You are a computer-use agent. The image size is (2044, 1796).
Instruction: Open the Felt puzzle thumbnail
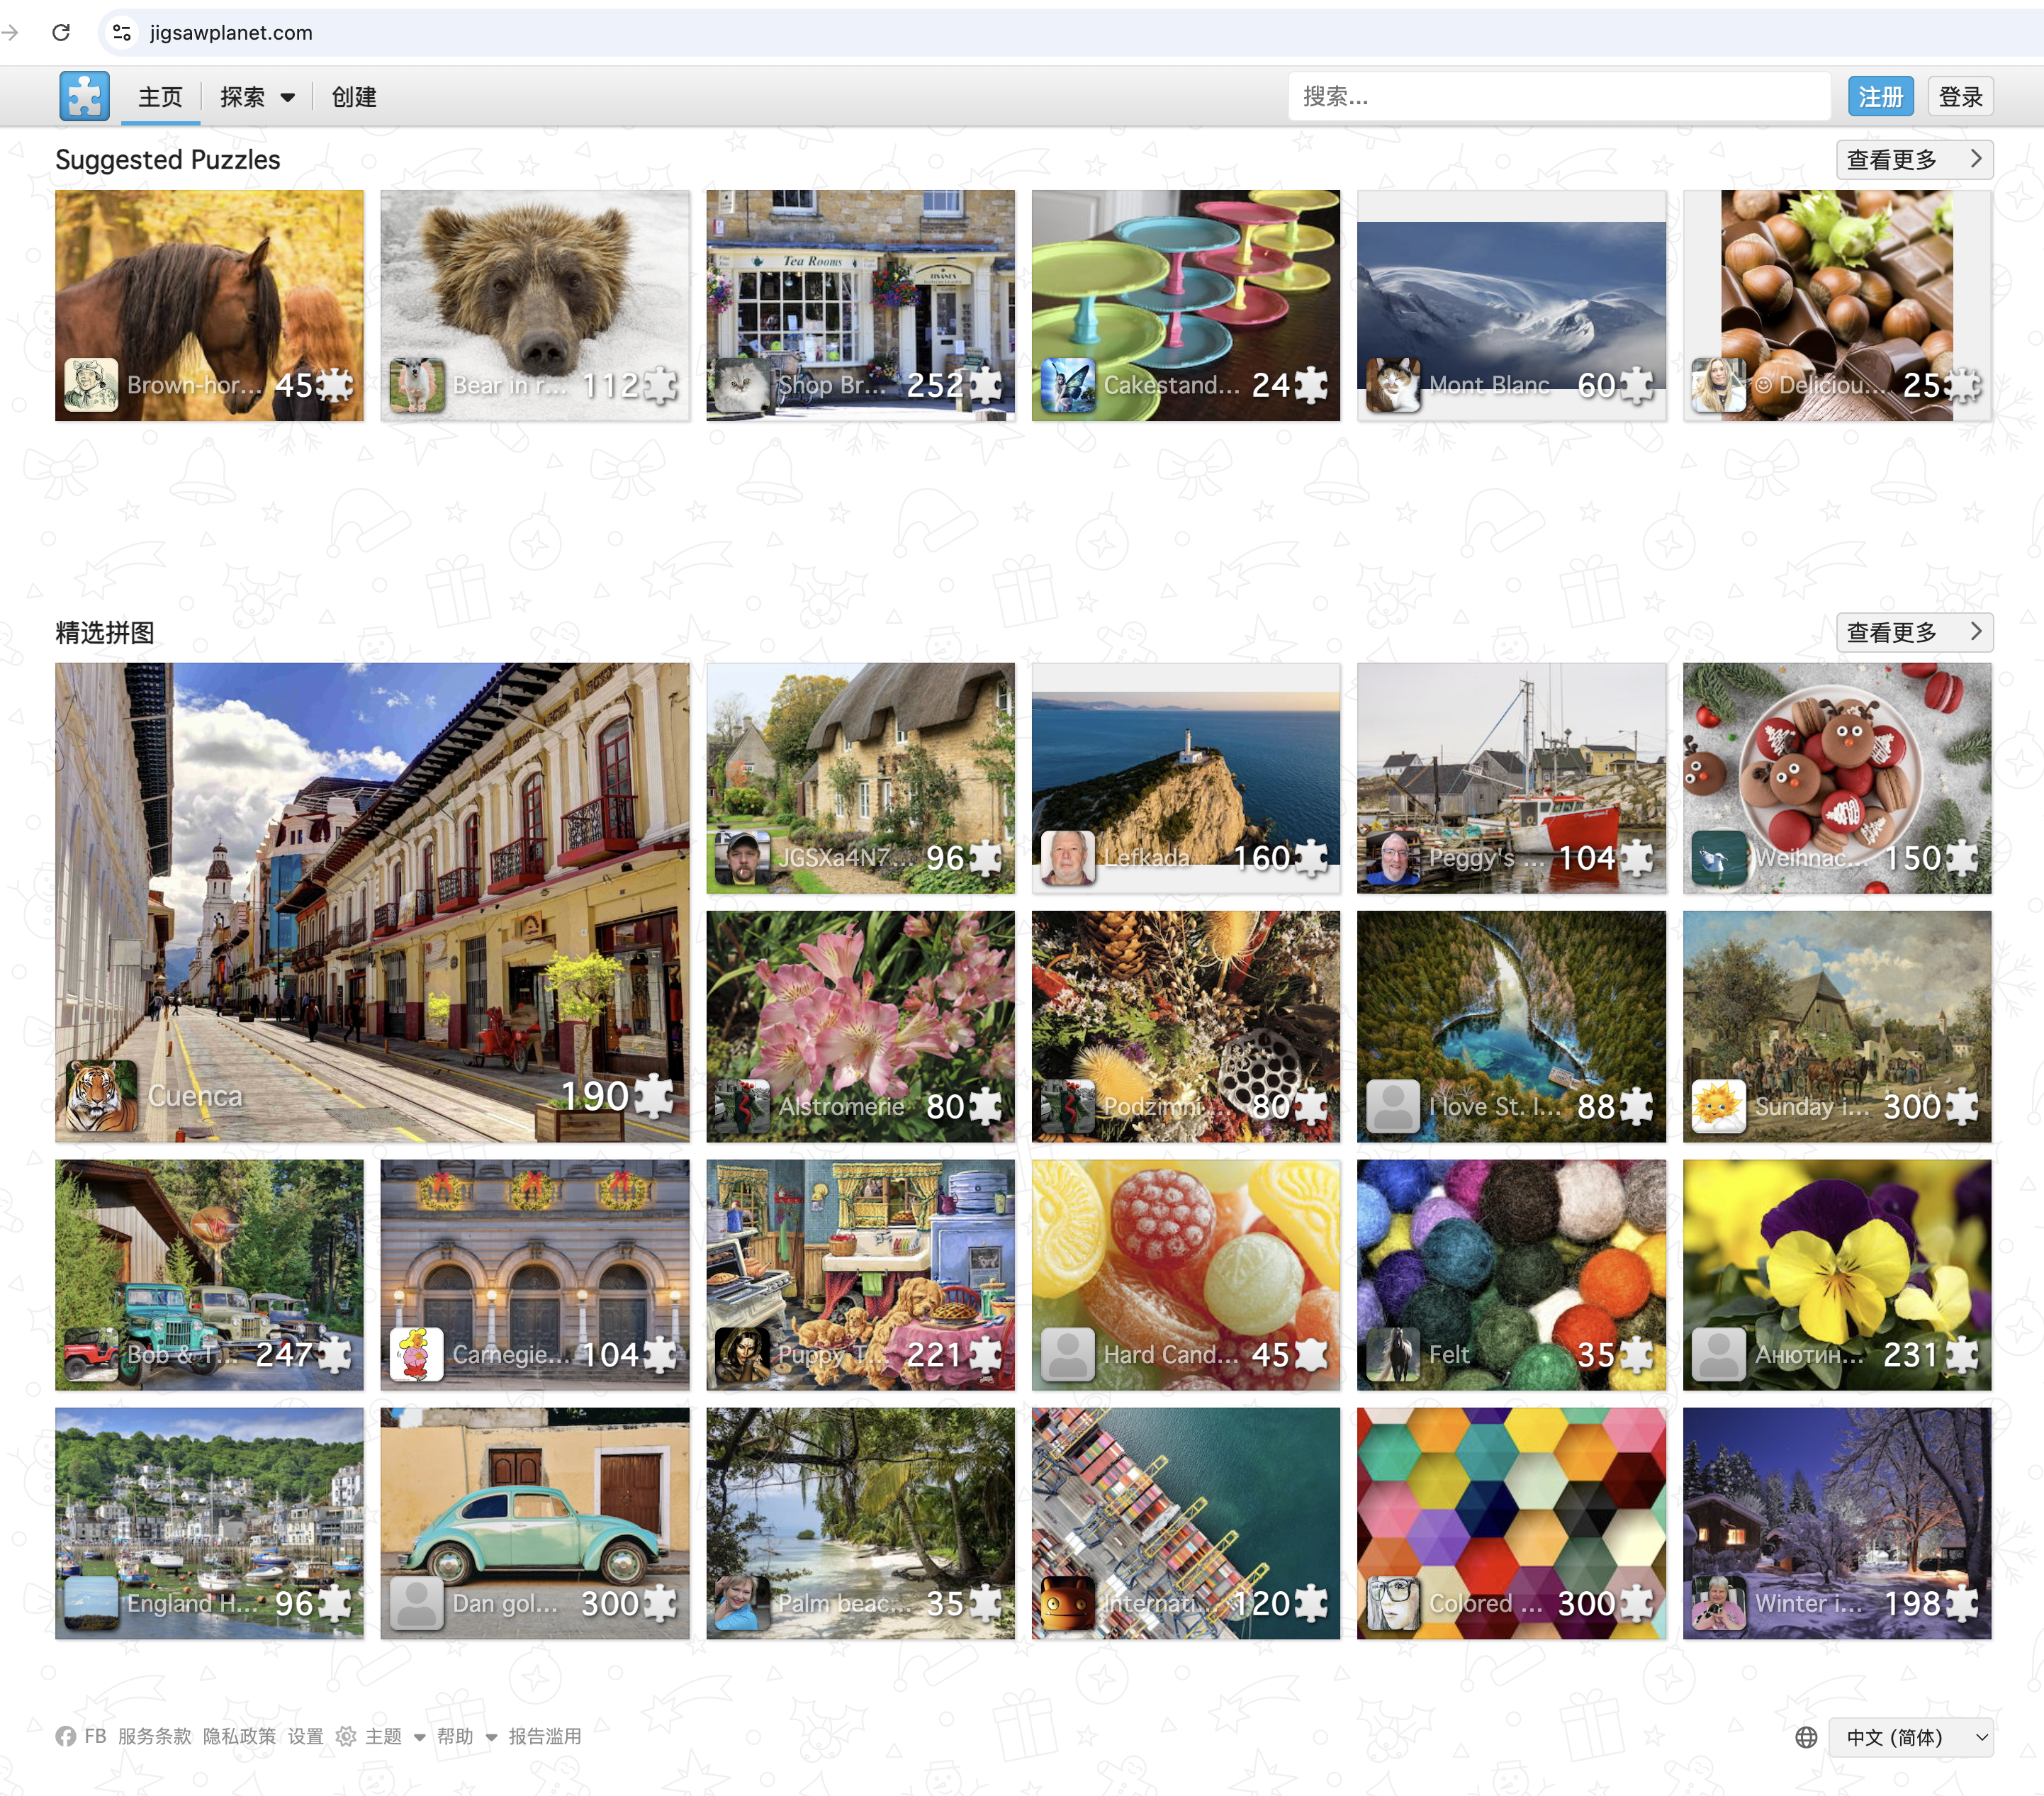[x=1511, y=1274]
